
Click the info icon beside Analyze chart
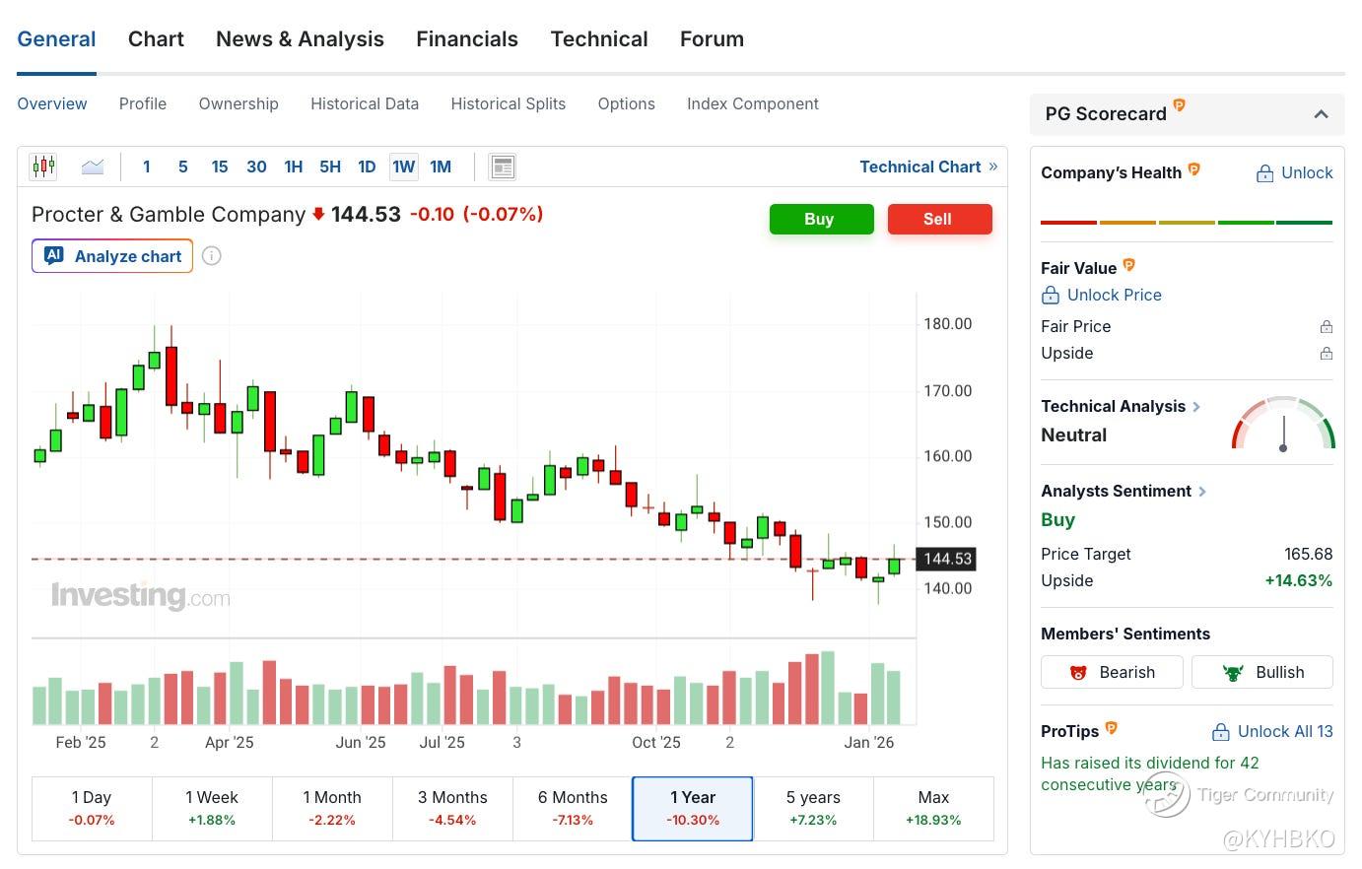coord(211,256)
